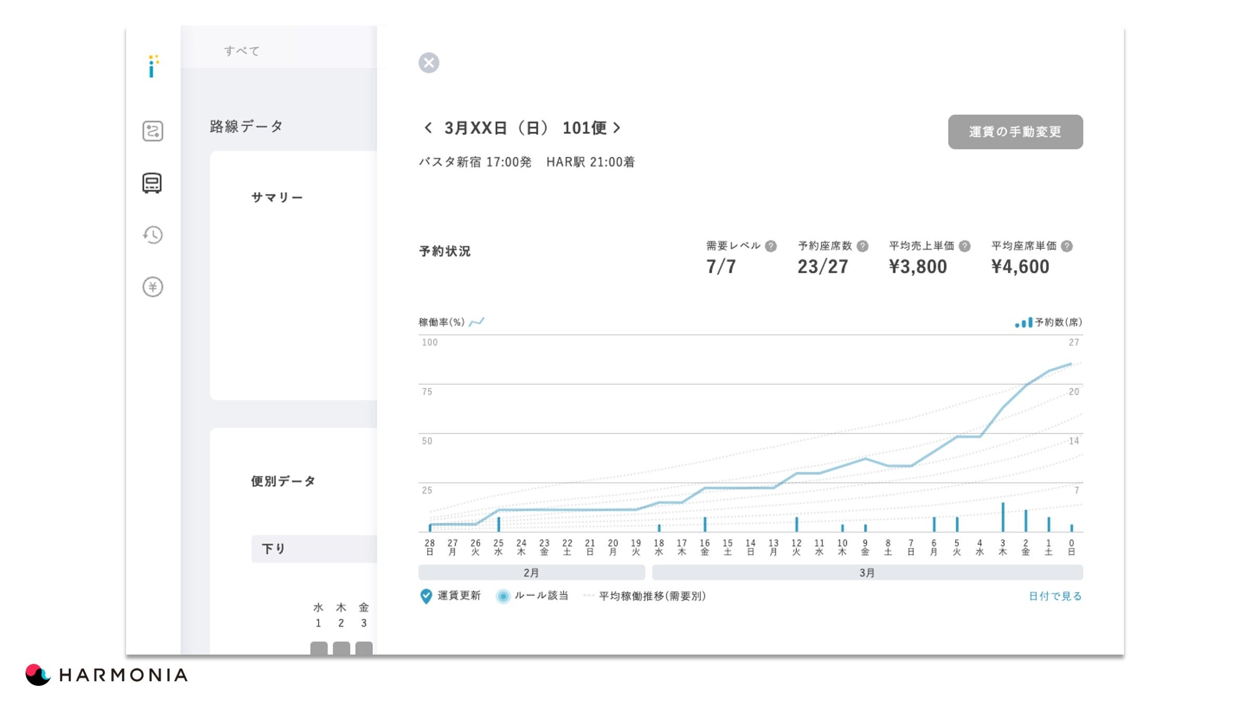Viewport: 1250px width, 703px height.
Task: Click help icon next to 需要レベル
Action: (771, 246)
